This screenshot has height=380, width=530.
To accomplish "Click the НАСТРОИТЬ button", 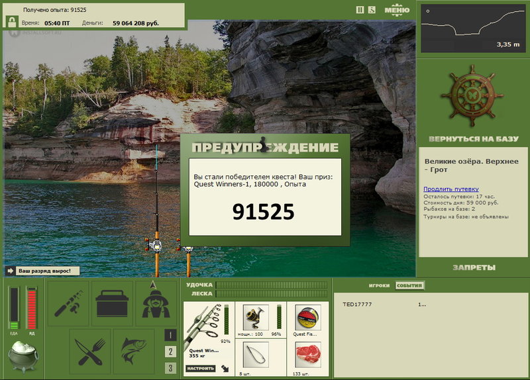I will pos(201,369).
